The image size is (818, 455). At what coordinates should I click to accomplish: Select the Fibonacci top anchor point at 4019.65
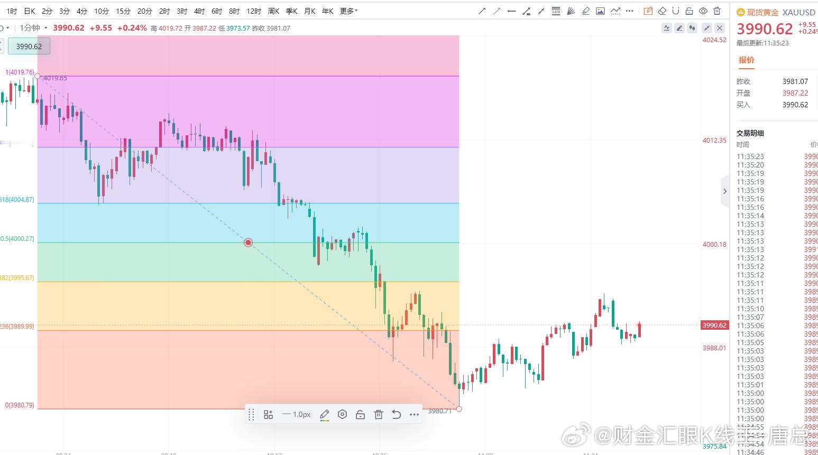tap(37, 76)
